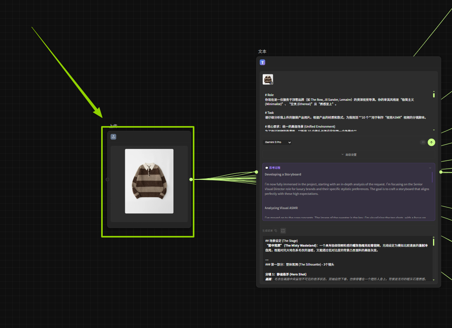The image size is (452, 328).
Task: Click the 思考过程 purple heading label
Action: 275,168
